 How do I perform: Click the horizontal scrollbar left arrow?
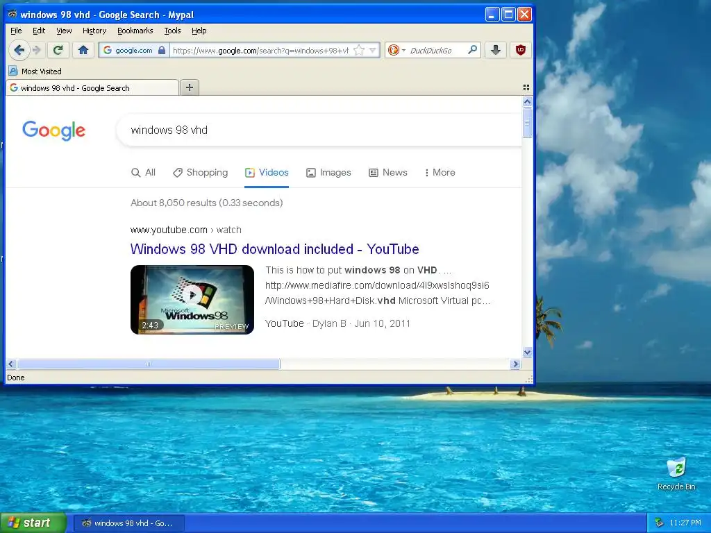click(11, 364)
